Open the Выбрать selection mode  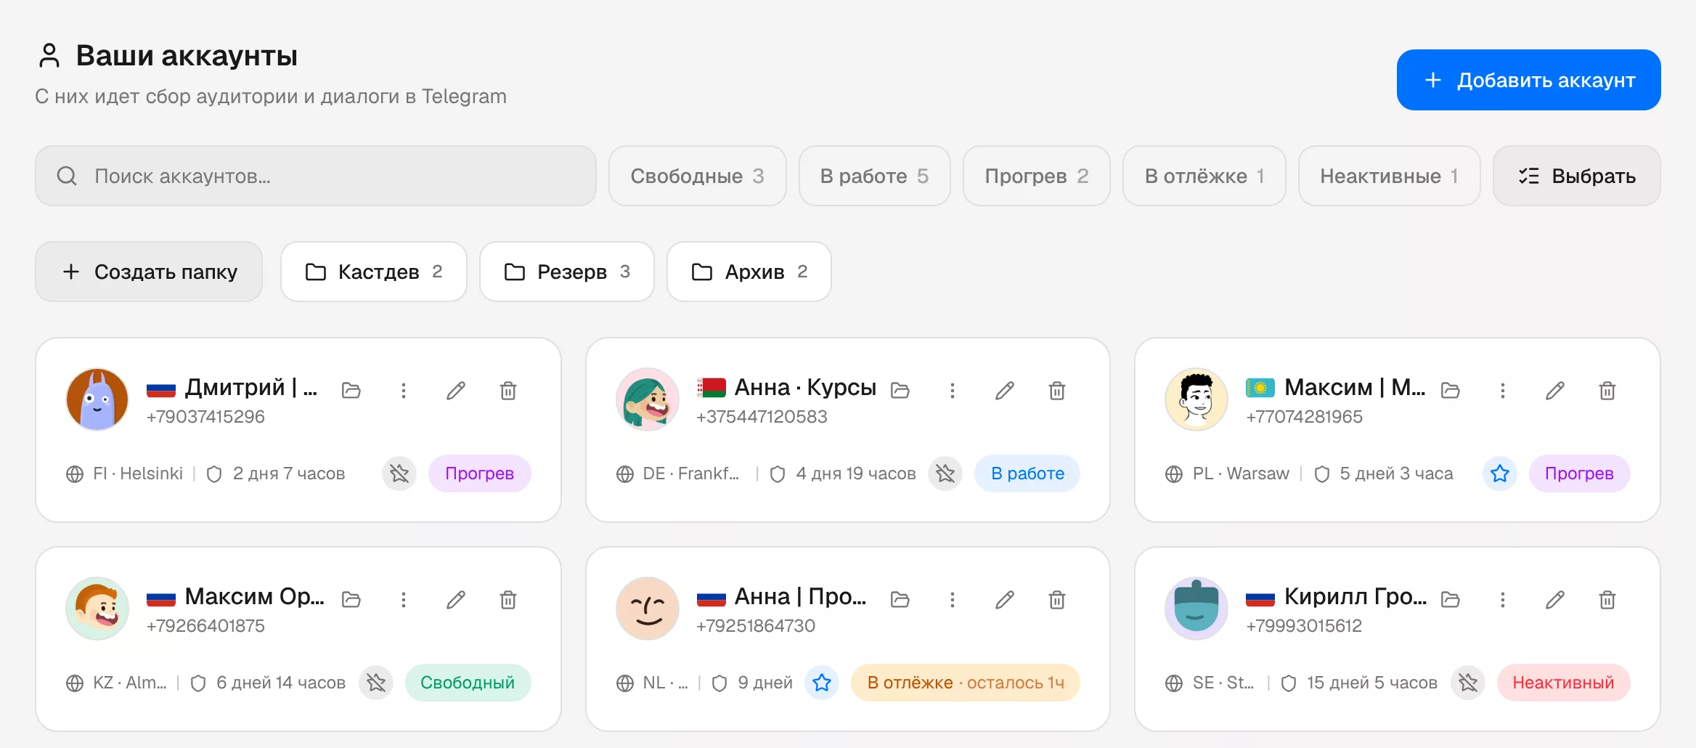click(1576, 176)
